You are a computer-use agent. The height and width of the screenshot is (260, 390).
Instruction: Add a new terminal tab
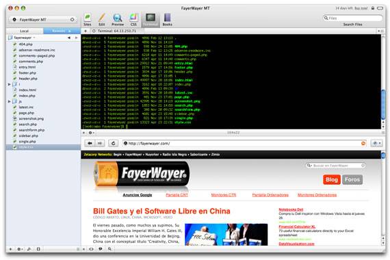pos(86,31)
